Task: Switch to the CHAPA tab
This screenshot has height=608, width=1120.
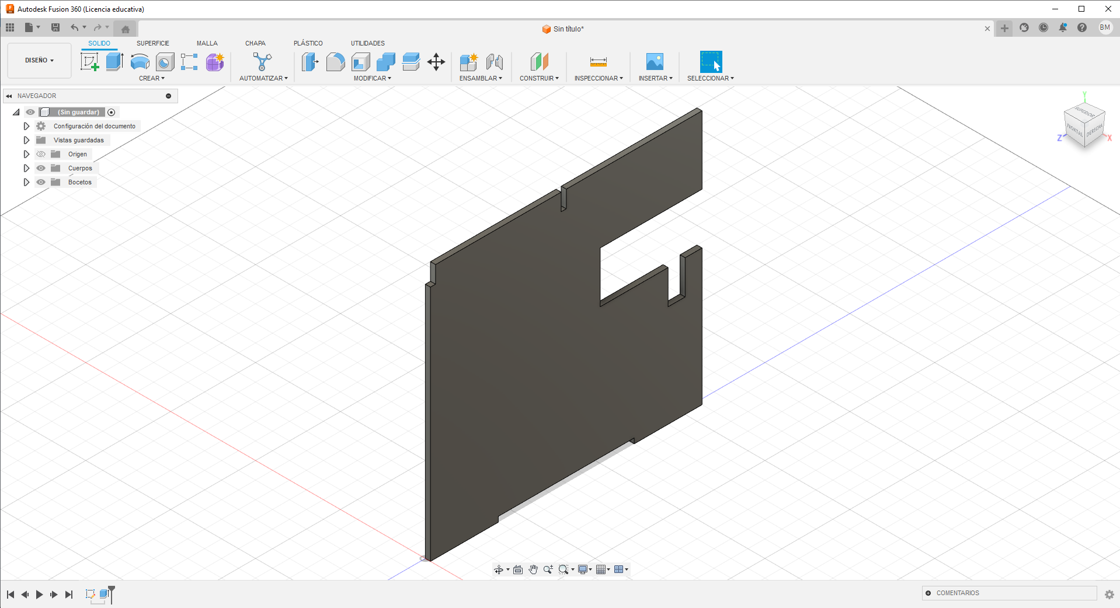Action: pos(255,43)
